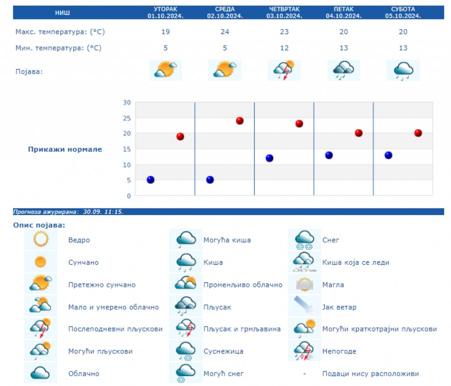Click Friday's rain shower forecast icon
451x386 pixels.
point(343,70)
